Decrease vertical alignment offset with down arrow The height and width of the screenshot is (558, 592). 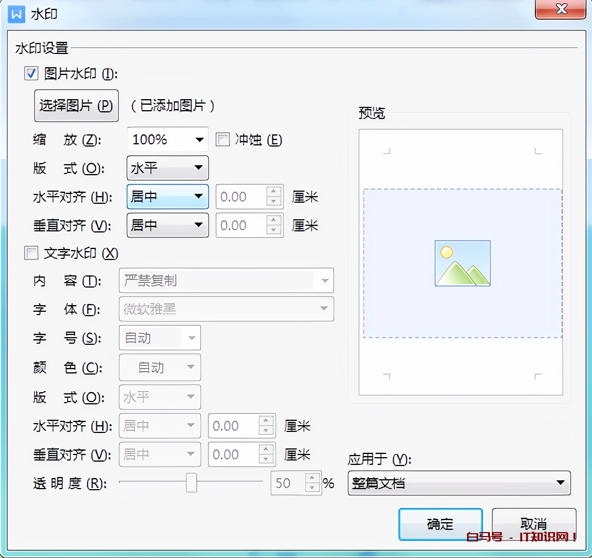click(273, 231)
